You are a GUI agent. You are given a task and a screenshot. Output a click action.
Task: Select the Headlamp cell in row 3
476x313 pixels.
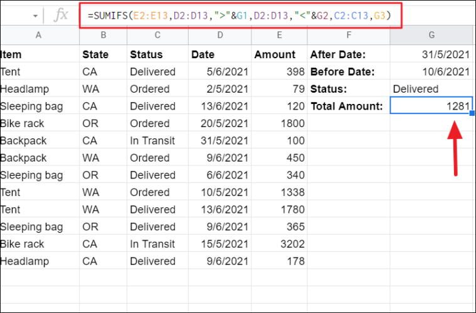(40, 88)
